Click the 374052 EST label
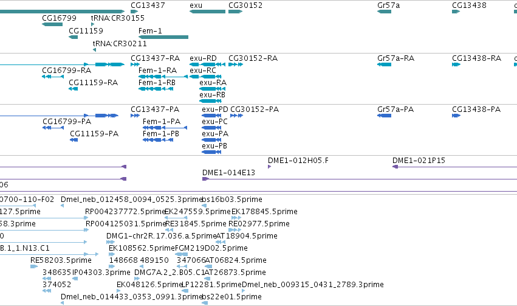The height and width of the screenshot is (306, 517). (56, 285)
